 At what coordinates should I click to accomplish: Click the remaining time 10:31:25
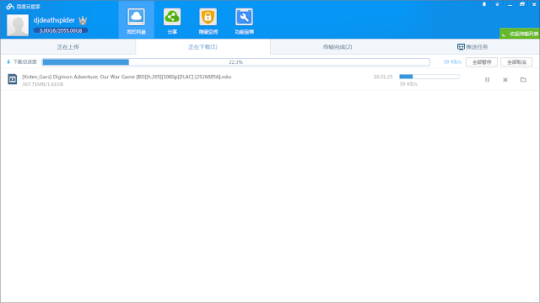click(x=383, y=77)
